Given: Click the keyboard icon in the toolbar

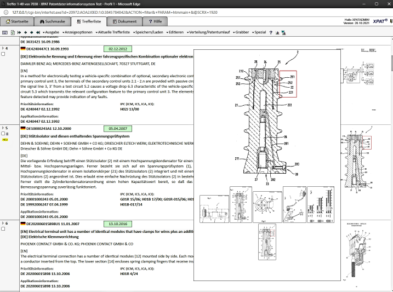Looking at the screenshot, I should [5, 32].
